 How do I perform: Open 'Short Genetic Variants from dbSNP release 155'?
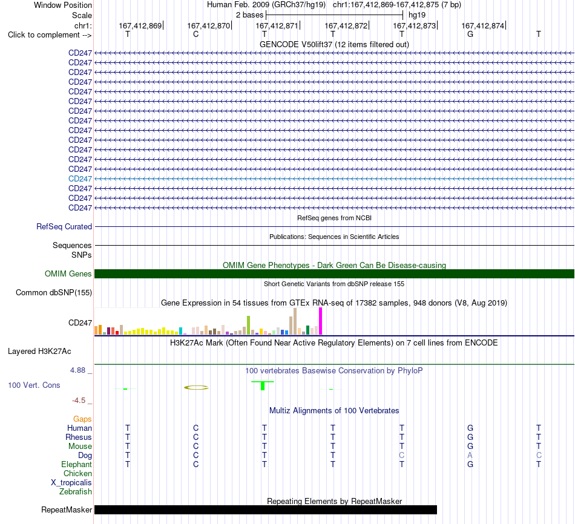coord(334,284)
